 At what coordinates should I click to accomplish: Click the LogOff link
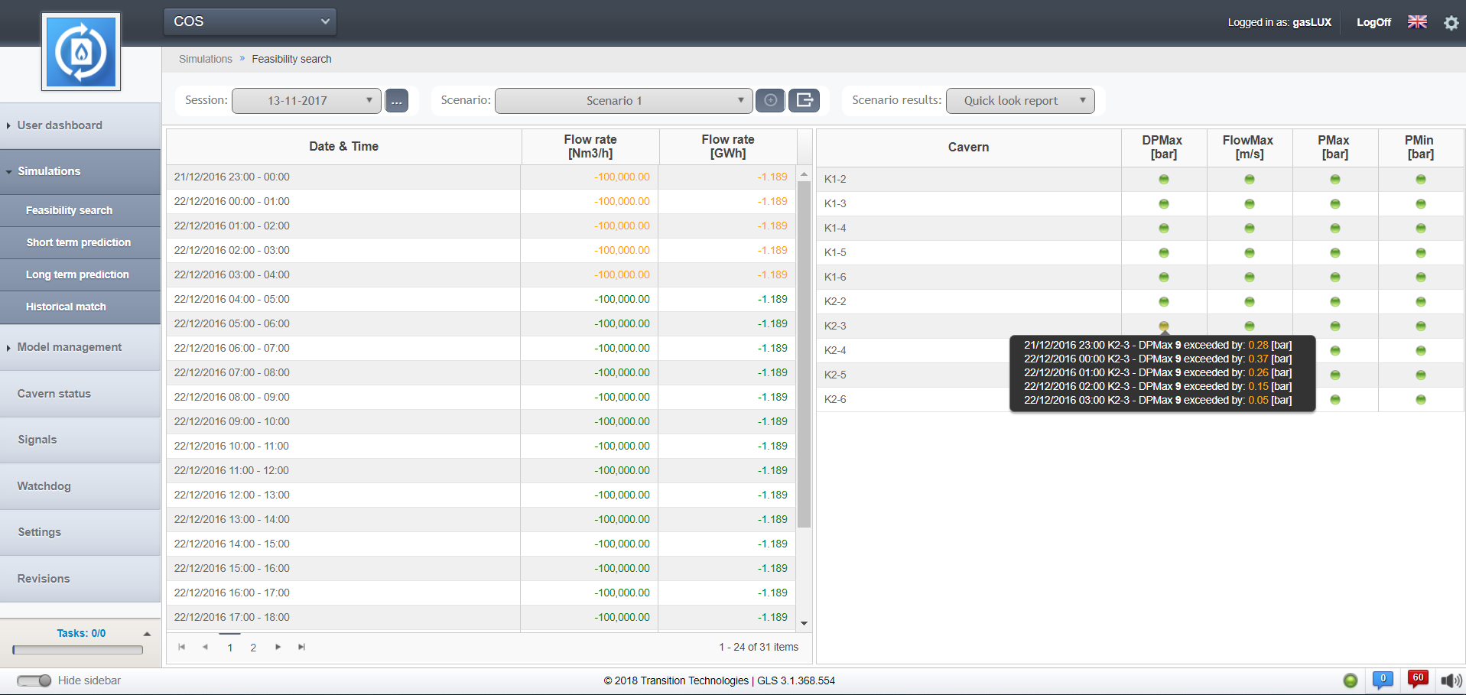(x=1373, y=22)
